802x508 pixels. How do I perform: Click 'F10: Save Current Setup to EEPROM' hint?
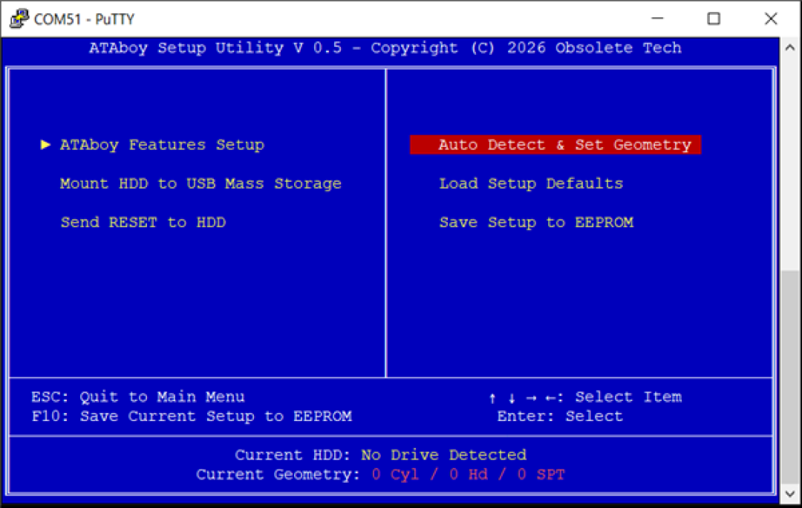click(x=192, y=417)
